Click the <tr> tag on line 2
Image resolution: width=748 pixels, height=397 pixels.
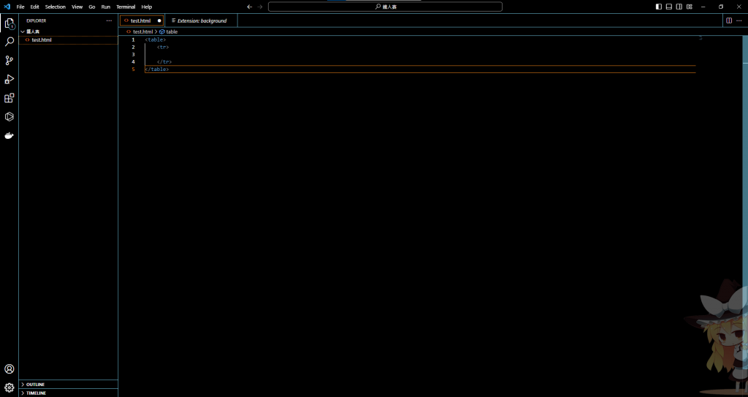pyautogui.click(x=163, y=47)
